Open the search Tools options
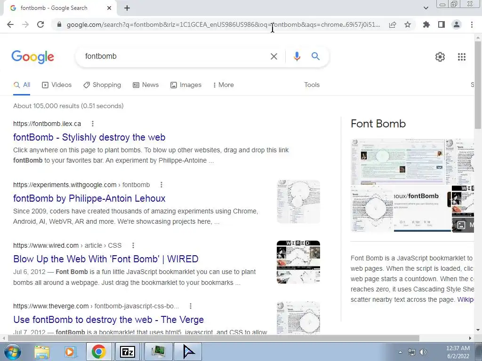Image resolution: width=482 pixels, height=361 pixels. click(x=312, y=85)
